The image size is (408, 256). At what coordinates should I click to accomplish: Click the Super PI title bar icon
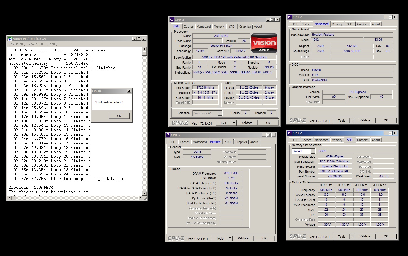pyautogui.click(x=10, y=39)
